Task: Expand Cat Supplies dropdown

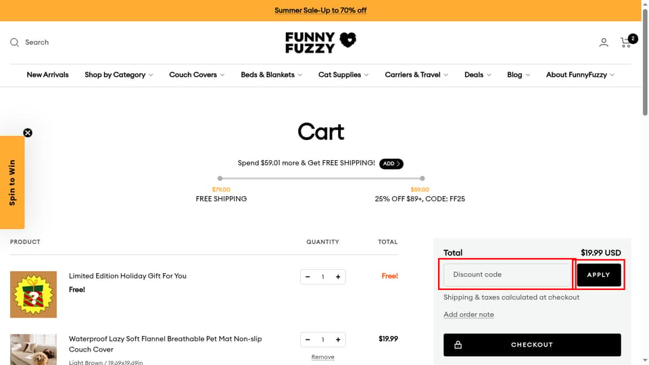Action: pyautogui.click(x=343, y=75)
